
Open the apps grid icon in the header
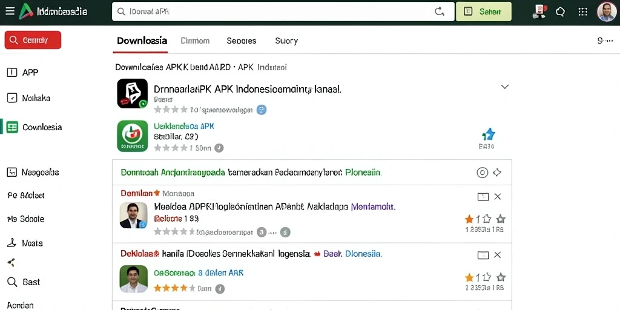[x=582, y=12]
